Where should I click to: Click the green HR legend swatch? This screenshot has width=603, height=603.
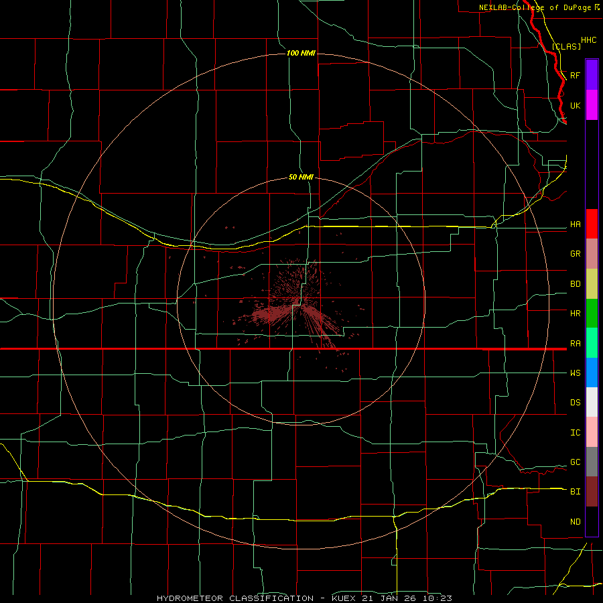pyautogui.click(x=592, y=314)
